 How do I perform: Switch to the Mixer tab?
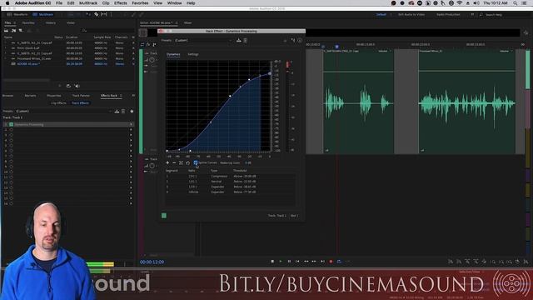tap(187, 22)
